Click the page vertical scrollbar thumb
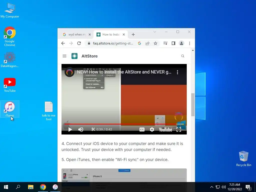The width and height of the screenshot is (256, 192). point(193,104)
